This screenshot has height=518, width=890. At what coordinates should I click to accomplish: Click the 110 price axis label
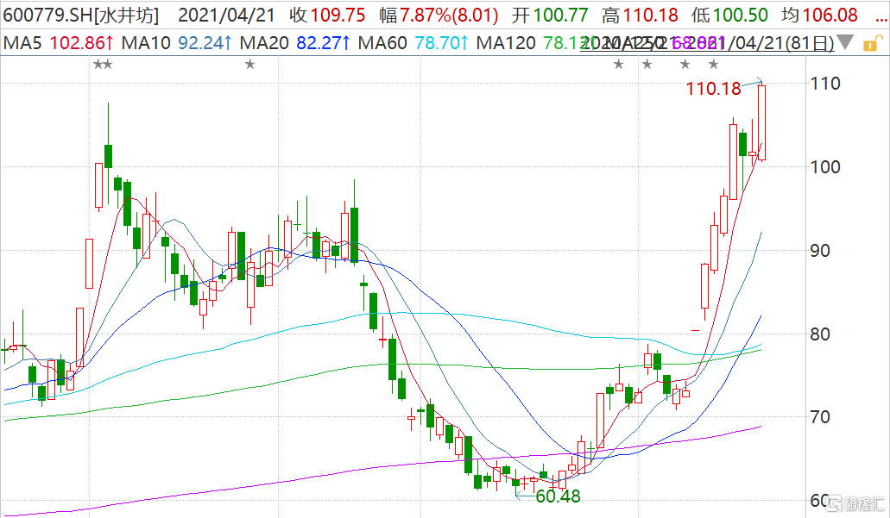[x=825, y=84]
